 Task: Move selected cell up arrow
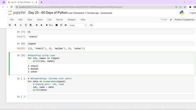37,25
